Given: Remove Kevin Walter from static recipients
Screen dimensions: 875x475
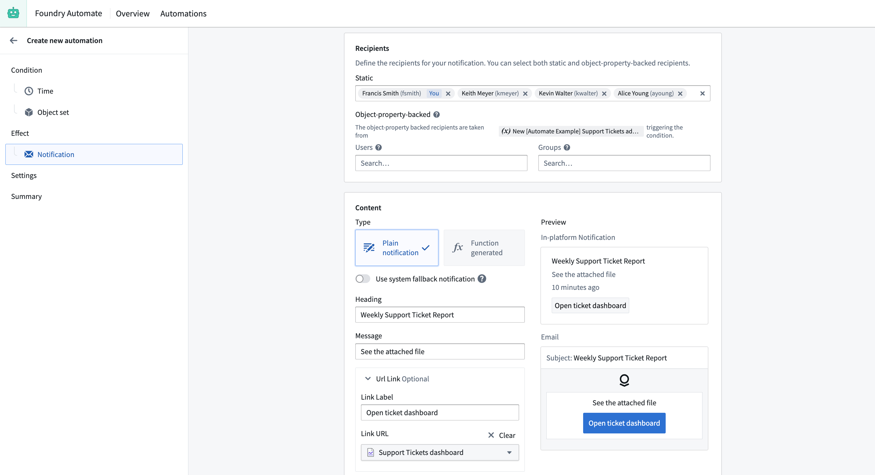Looking at the screenshot, I should 604,93.
